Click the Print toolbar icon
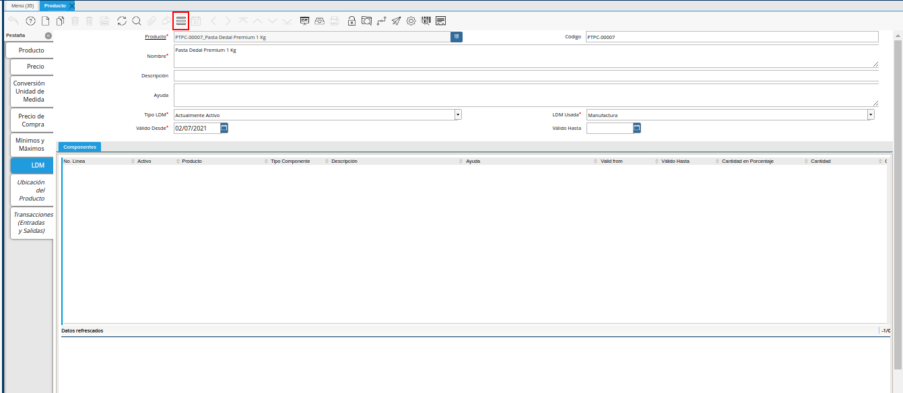 (335, 21)
